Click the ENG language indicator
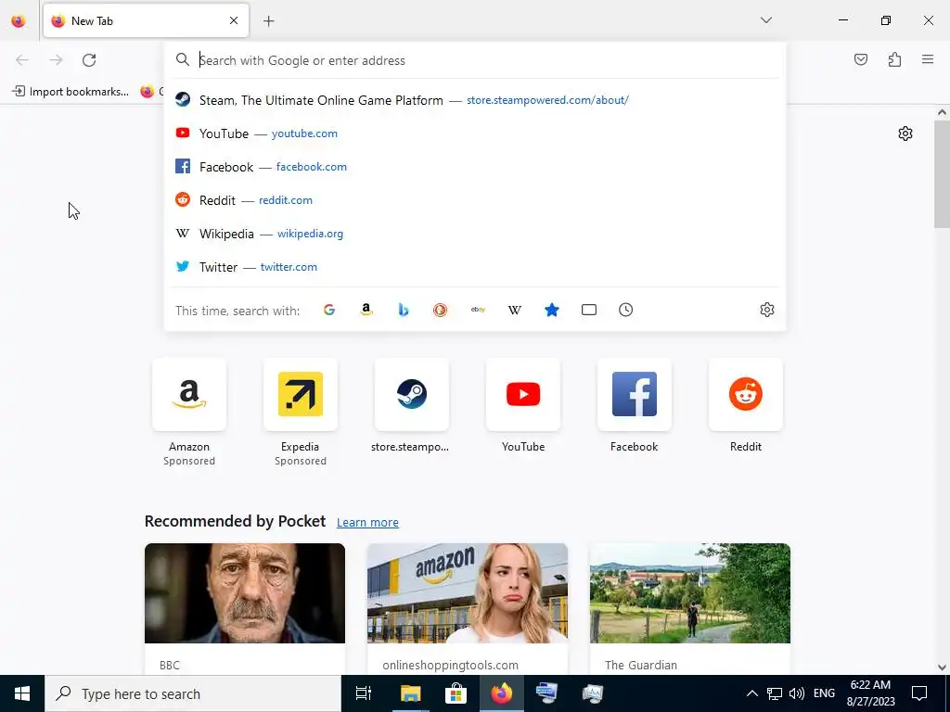This screenshot has height=712, width=950. click(x=824, y=693)
